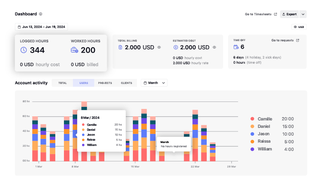Toggle visibility eye next to Estimated Cost amount
Screen dimensions: 321x187
tap(215, 47)
